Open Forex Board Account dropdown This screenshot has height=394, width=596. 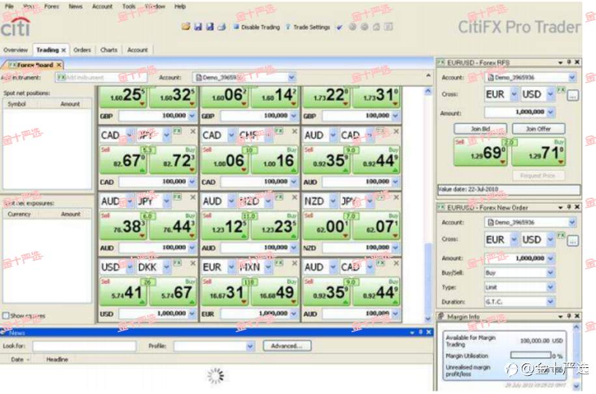tap(291, 77)
